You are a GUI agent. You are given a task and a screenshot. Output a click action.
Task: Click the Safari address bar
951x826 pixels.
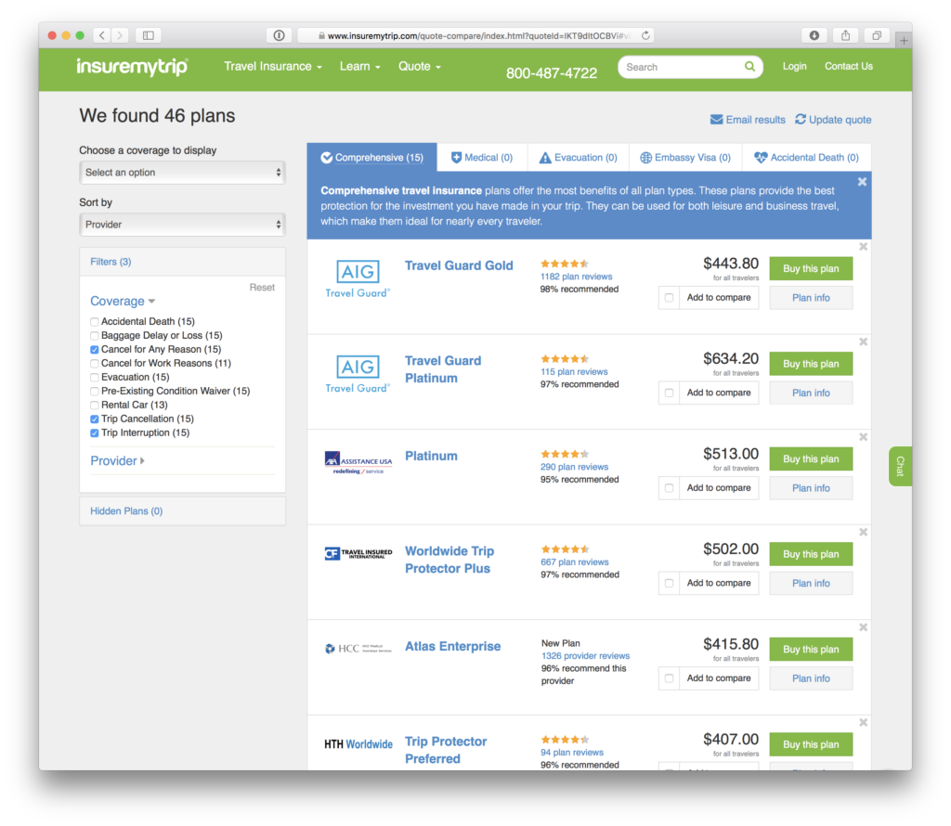pyautogui.click(x=476, y=35)
